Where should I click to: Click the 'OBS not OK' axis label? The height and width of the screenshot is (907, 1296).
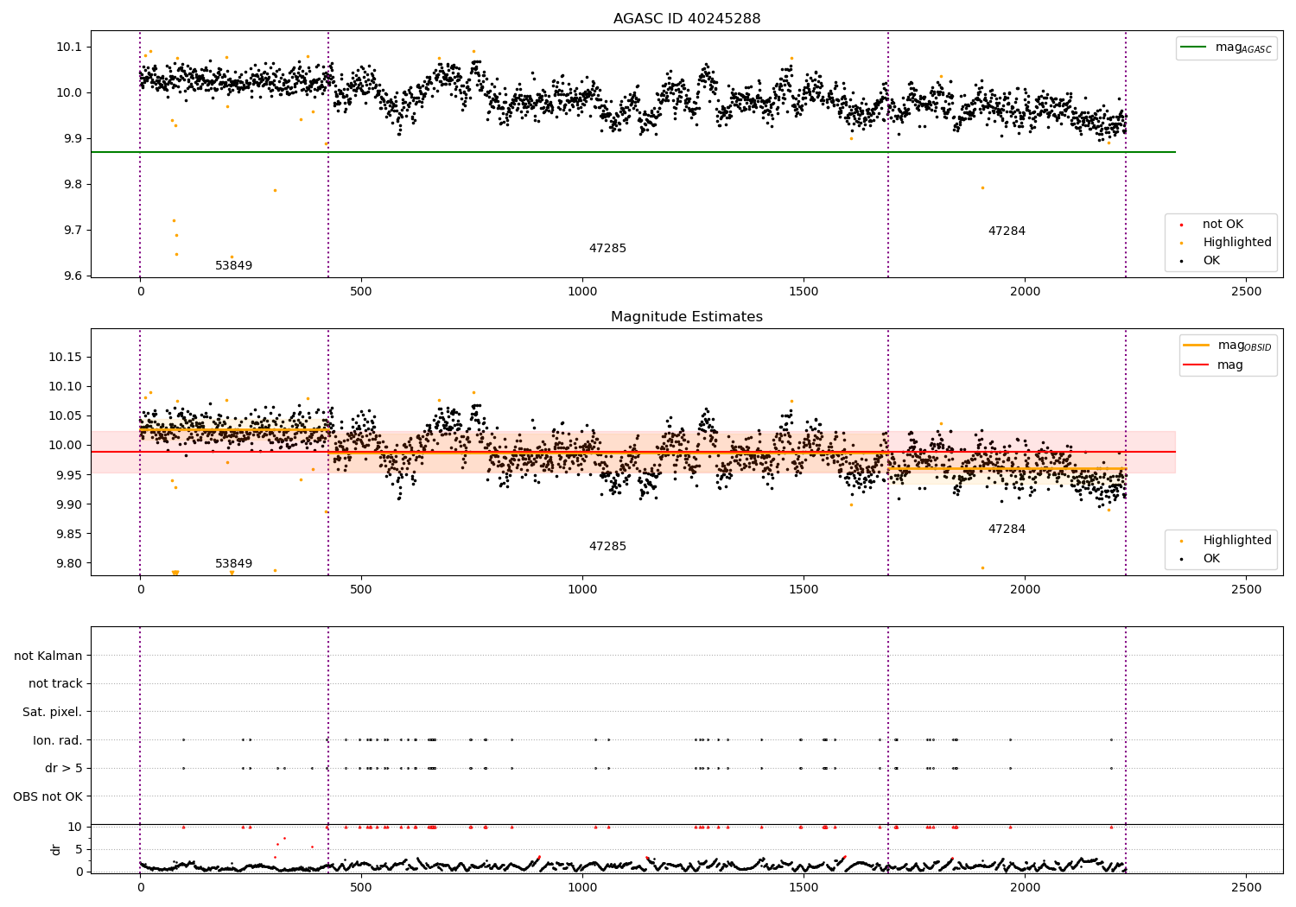pos(48,796)
